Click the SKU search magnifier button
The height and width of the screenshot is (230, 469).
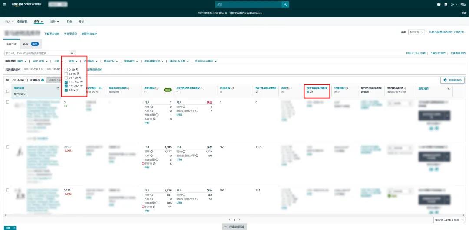pyautogui.click(x=73, y=53)
